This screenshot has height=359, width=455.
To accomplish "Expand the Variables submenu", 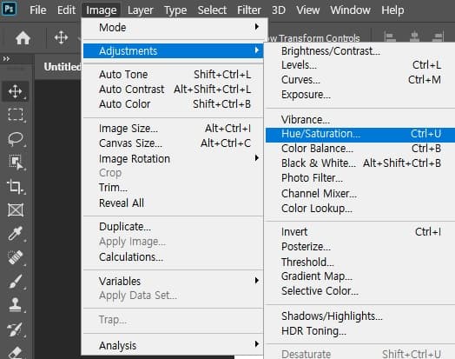I will tap(174, 281).
